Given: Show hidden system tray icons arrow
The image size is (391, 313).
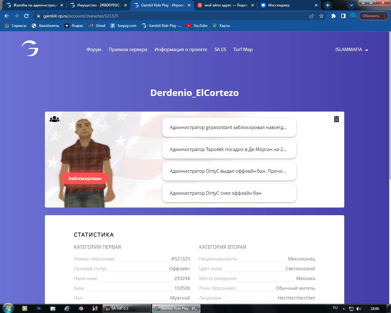Looking at the screenshot, I should click(x=344, y=309).
